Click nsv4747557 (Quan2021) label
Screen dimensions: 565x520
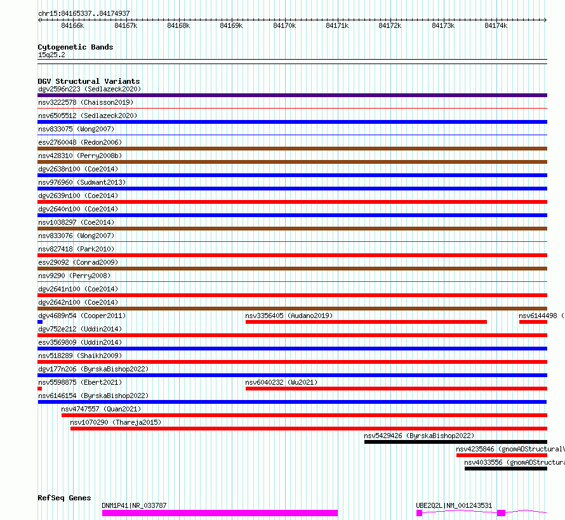click(x=101, y=409)
